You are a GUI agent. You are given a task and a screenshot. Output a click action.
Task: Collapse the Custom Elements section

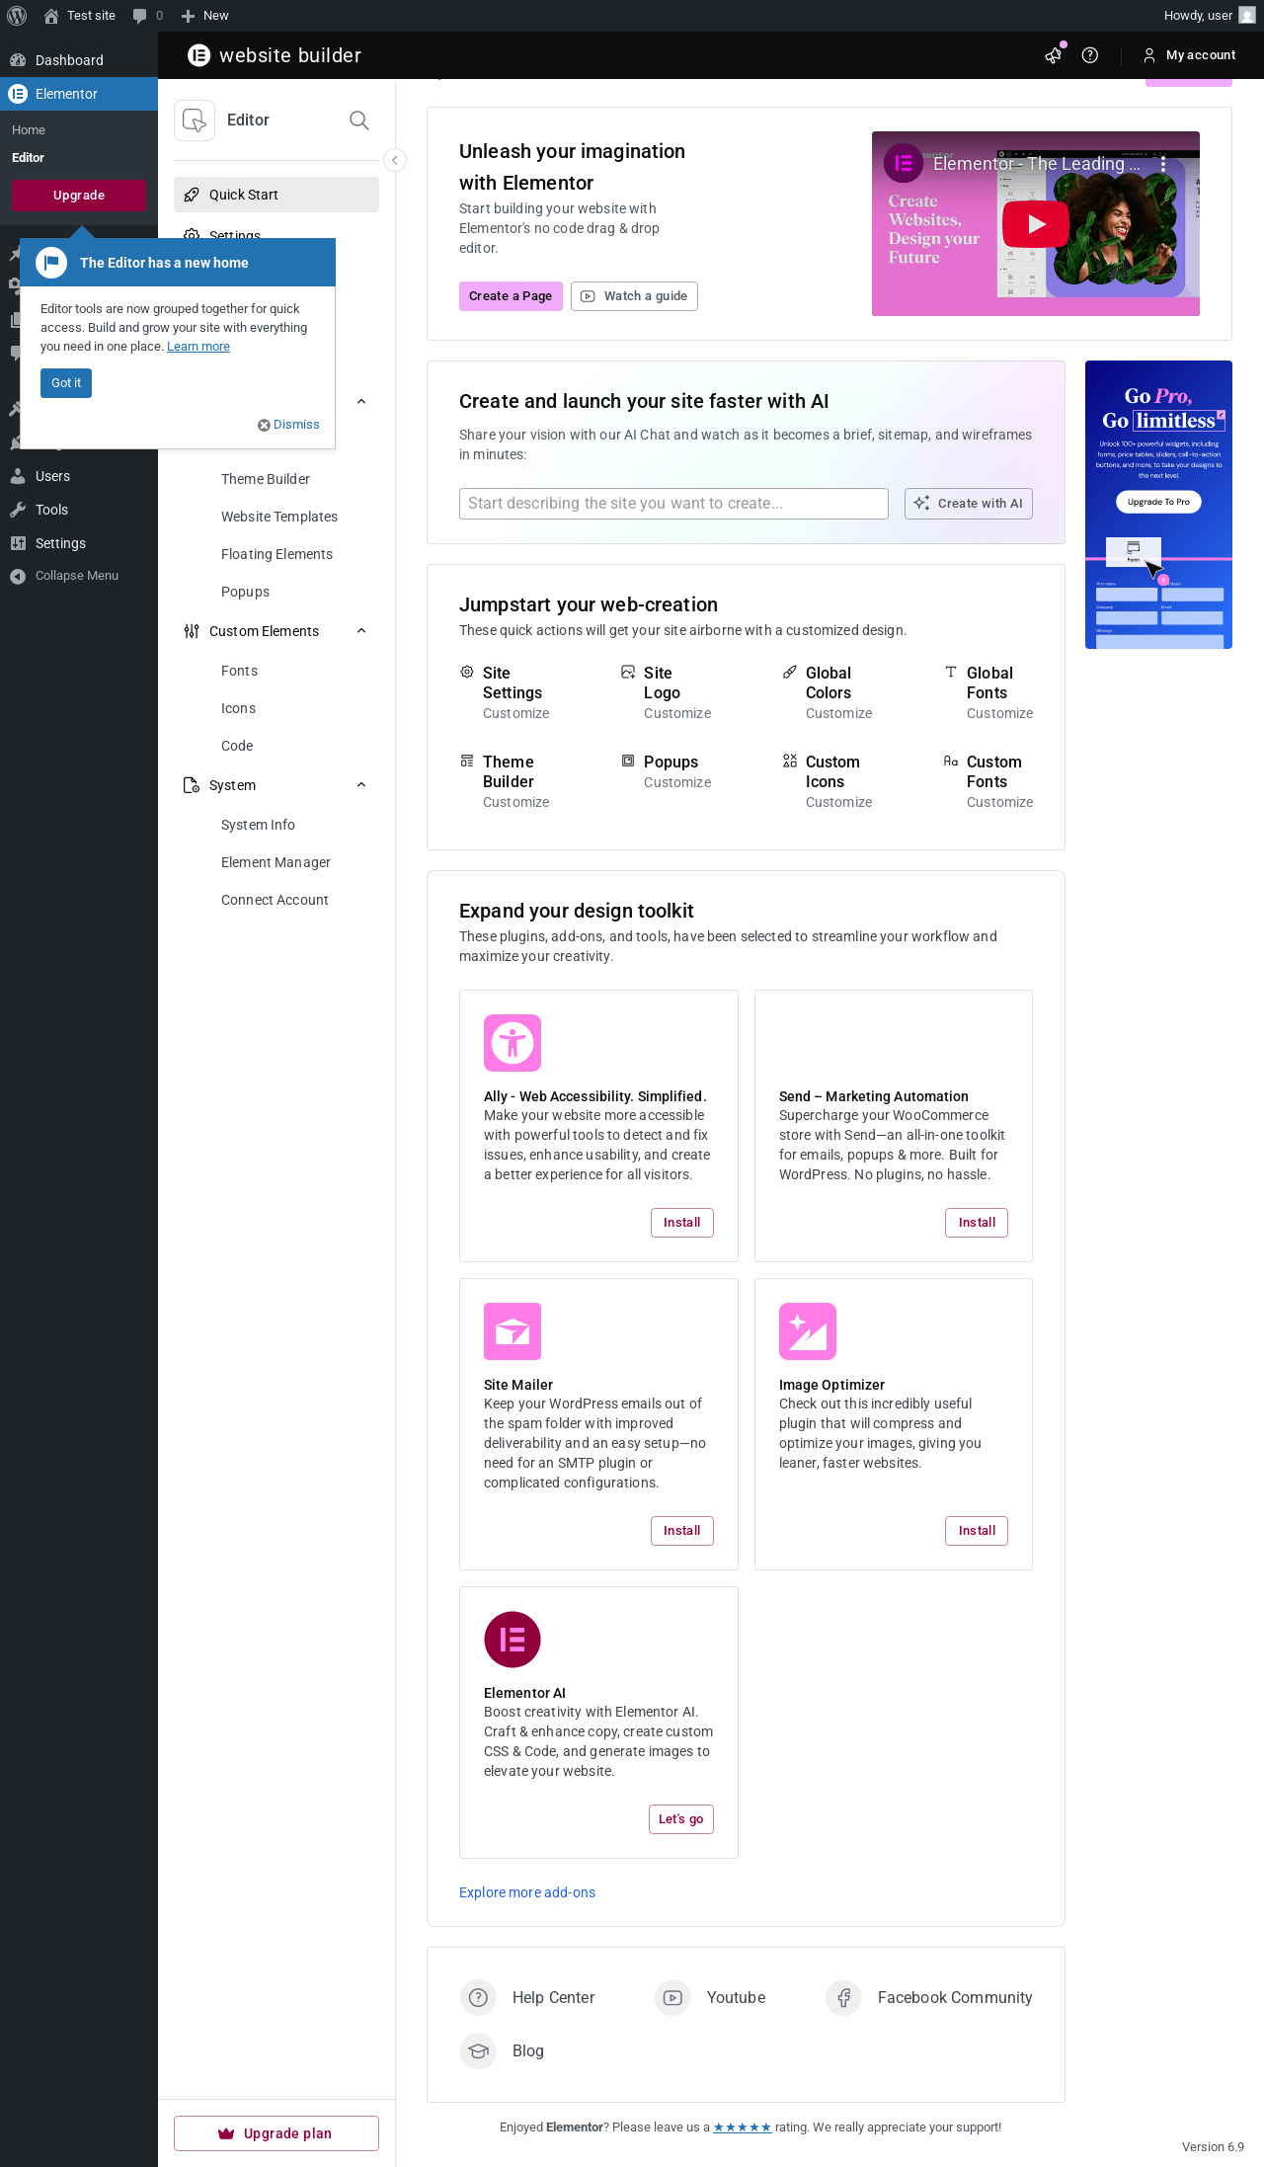tap(361, 631)
